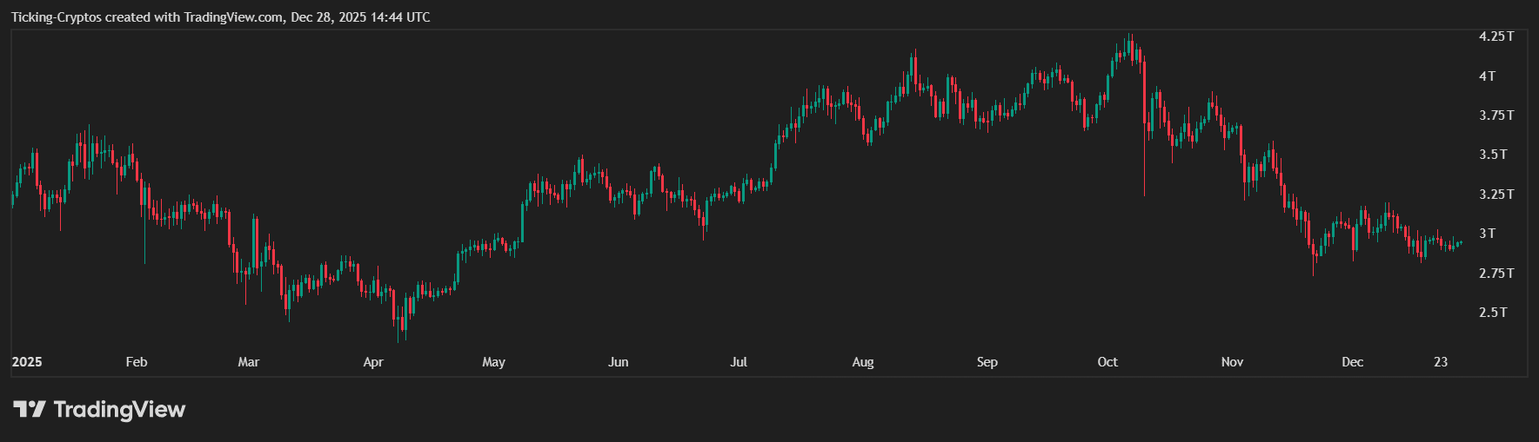Click the Jun time axis label
The height and width of the screenshot is (442, 1539).
coord(618,362)
